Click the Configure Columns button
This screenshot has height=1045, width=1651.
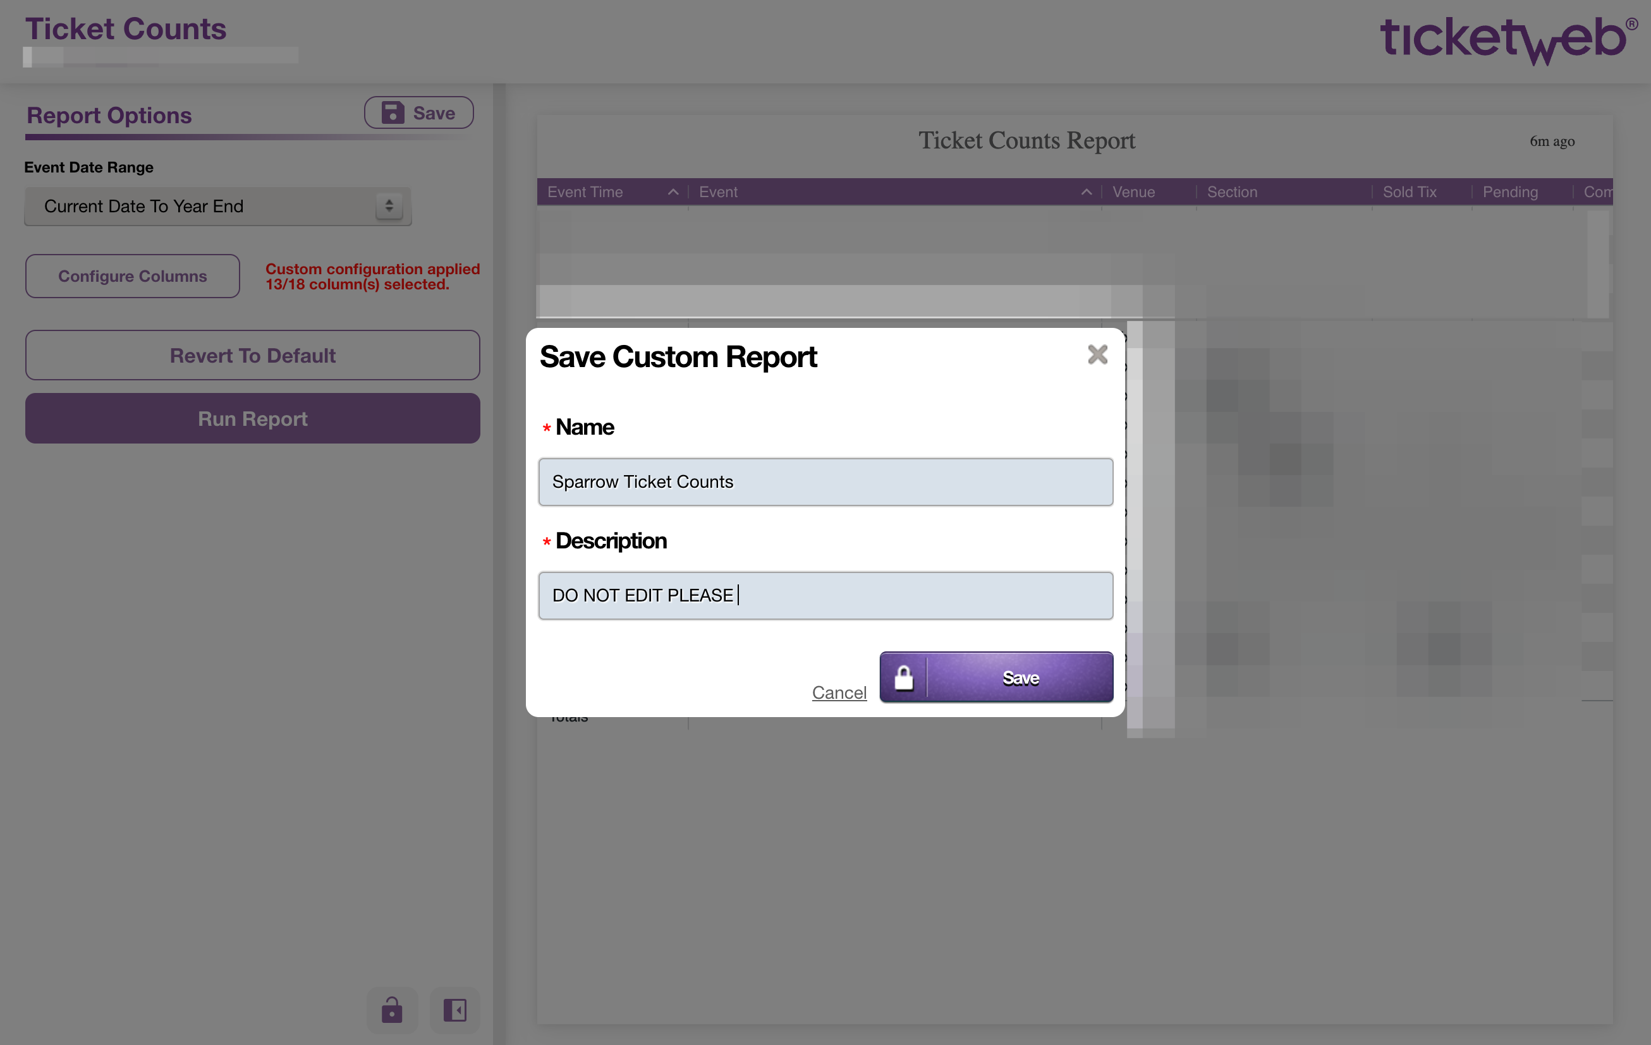tap(132, 276)
